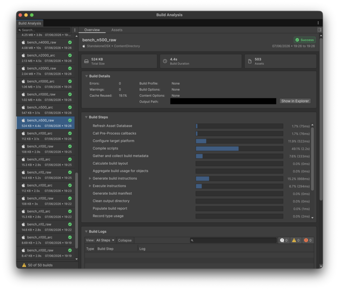
Task: Click the Assets file icon
Action: point(250,61)
